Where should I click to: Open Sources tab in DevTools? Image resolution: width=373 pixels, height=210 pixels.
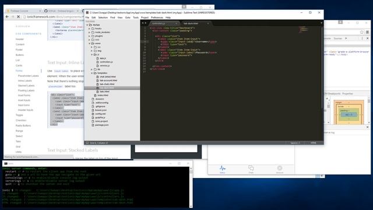click(338, 38)
